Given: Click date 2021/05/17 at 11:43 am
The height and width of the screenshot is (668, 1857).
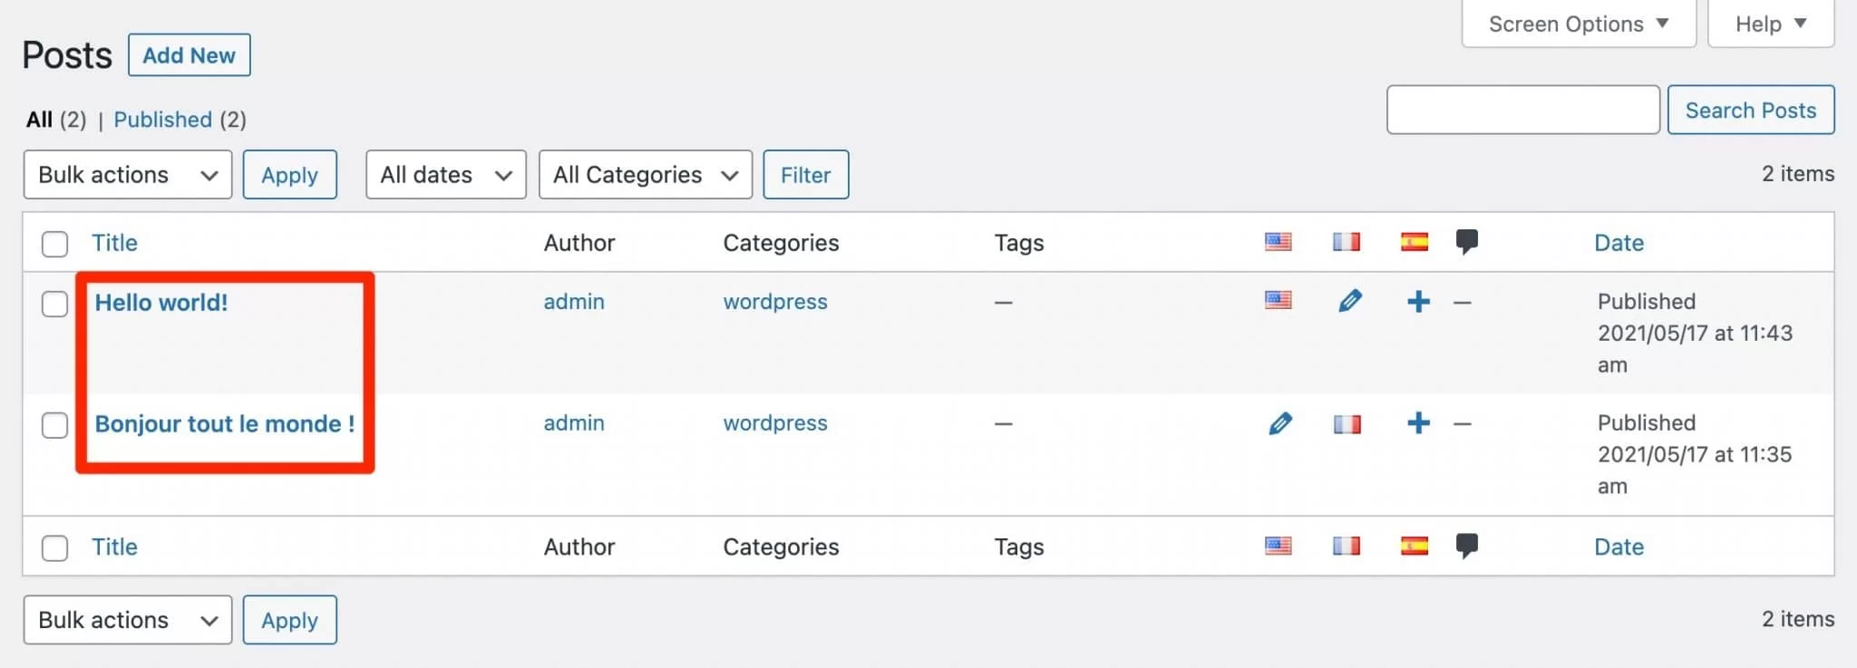Looking at the screenshot, I should coord(1695,349).
